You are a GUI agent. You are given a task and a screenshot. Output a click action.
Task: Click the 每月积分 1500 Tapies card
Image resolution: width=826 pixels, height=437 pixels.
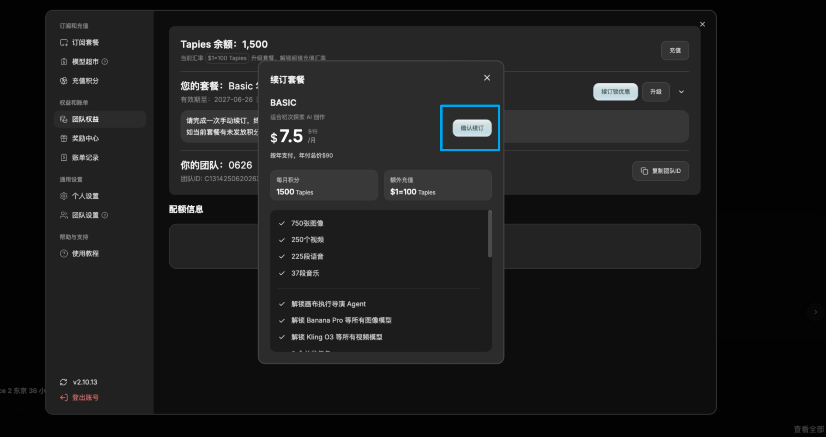[x=324, y=185]
